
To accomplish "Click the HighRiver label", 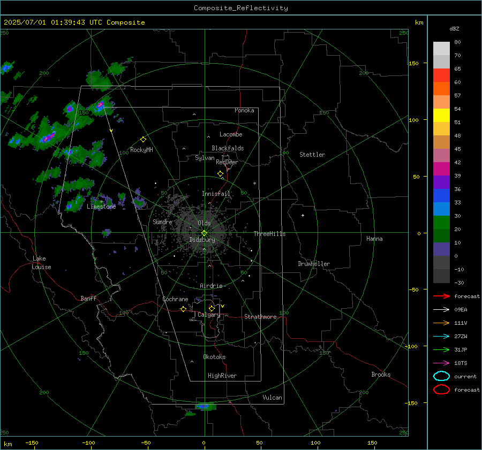I will coord(222,376).
